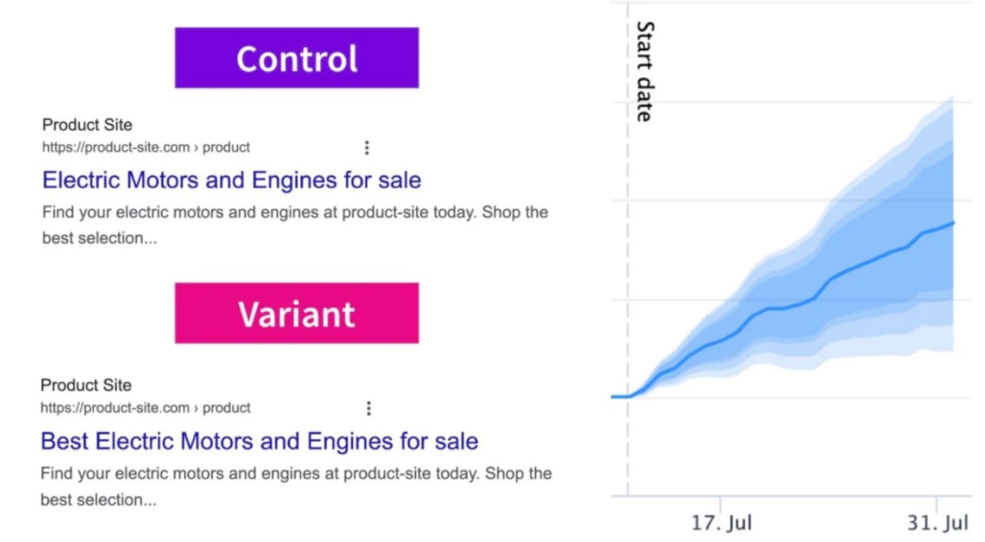Select the '31. Jul' axis label
Image resolution: width=985 pixels, height=542 pixels.
coord(937,524)
